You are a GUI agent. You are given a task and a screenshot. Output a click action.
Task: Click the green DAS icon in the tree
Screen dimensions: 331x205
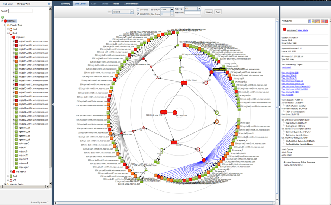11,176
